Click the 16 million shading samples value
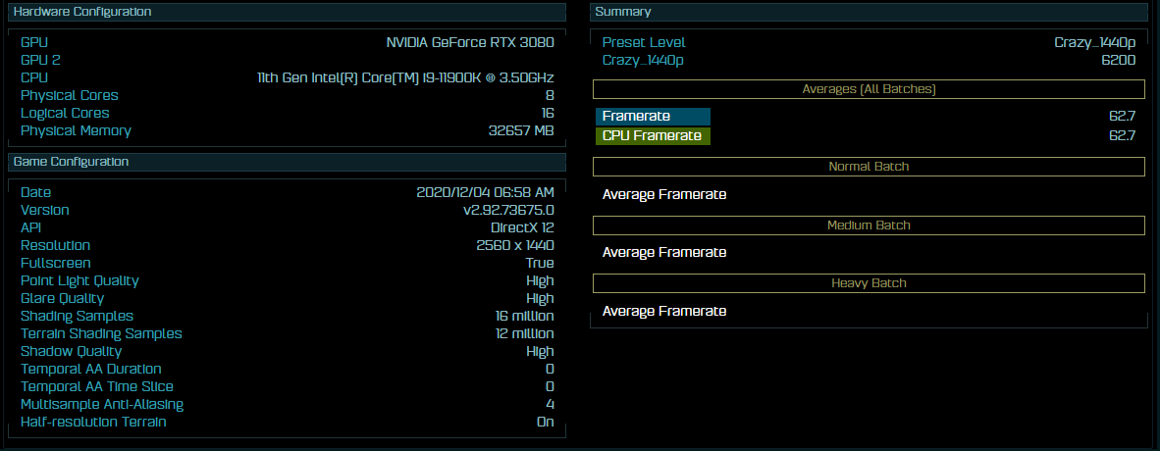Screen dimensions: 1160x451 524,317
